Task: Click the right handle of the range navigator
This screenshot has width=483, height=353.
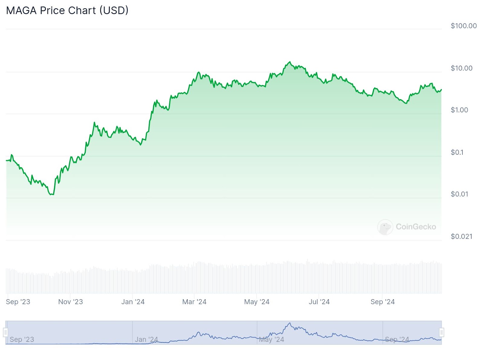Action: click(441, 332)
